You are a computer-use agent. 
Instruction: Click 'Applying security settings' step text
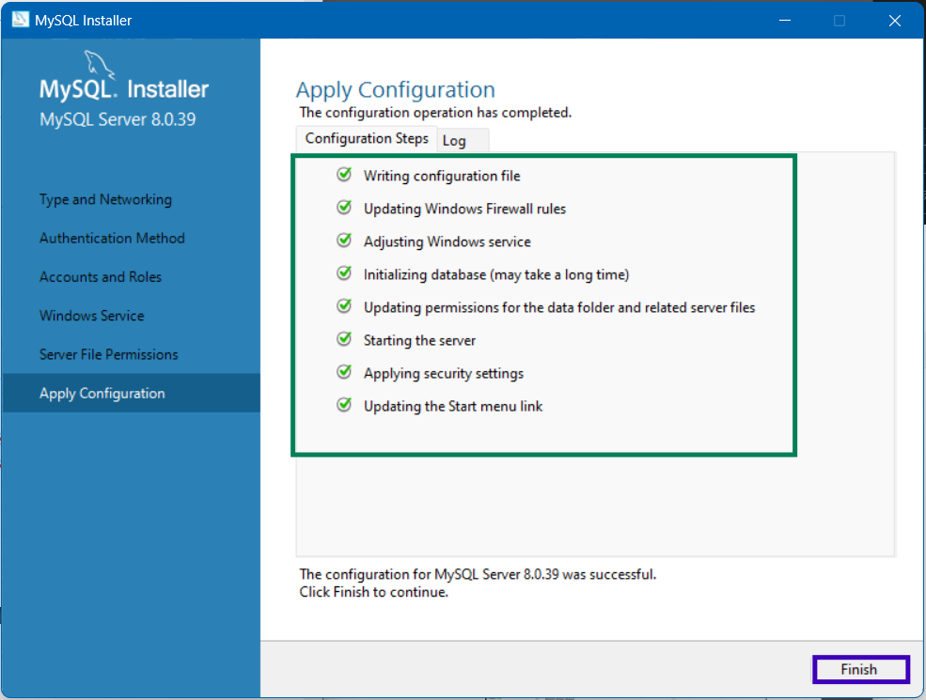tap(444, 374)
